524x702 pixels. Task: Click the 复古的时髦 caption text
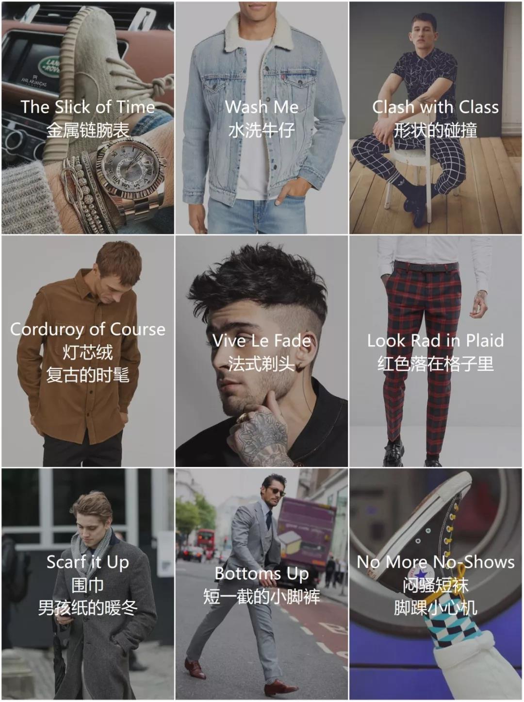pyautogui.click(x=88, y=375)
